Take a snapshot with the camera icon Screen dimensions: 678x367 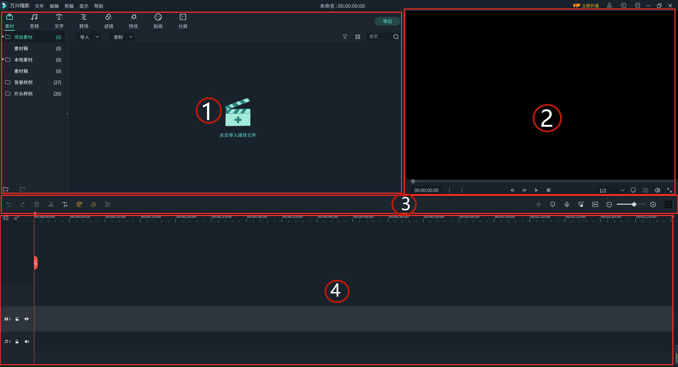click(x=645, y=190)
